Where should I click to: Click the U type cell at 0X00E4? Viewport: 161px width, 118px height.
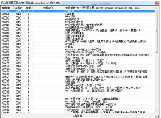28,58
